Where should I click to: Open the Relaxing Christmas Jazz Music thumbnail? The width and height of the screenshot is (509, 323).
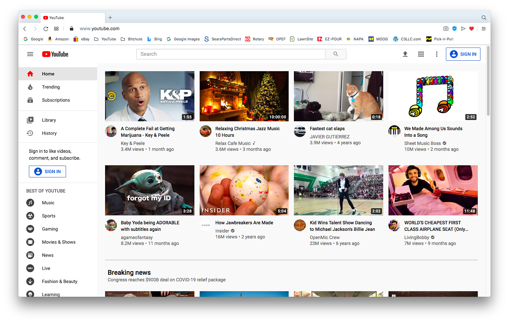click(x=244, y=96)
